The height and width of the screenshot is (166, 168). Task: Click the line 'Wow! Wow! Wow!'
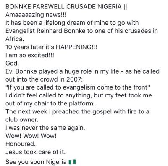pyautogui.click(x=31, y=136)
